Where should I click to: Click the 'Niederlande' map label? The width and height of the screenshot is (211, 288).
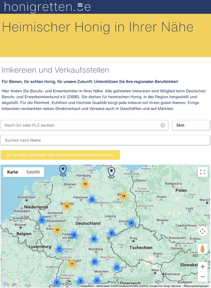(x=36, y=207)
